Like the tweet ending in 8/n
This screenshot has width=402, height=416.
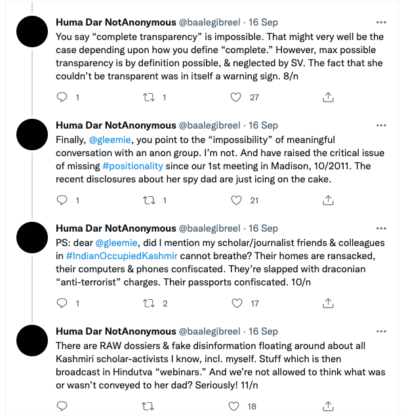237,98
